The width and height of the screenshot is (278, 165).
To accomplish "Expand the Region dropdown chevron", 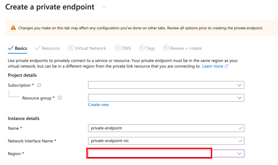I will [239, 154].
